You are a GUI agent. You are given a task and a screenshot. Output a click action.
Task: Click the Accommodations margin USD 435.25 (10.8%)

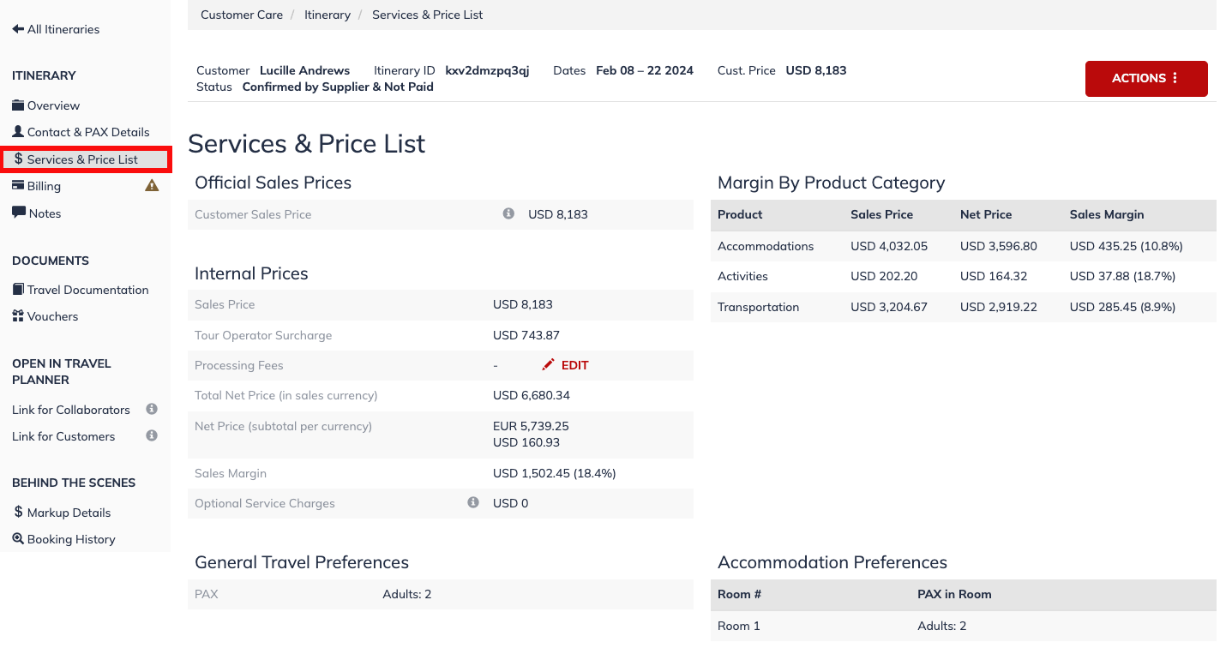click(x=1127, y=246)
